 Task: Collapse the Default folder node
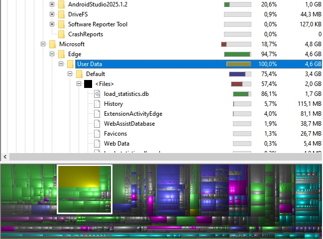70,74
